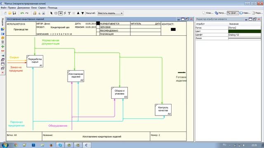Click Линия line style value
The width and height of the screenshot is (264, 148).
pos(245,38)
